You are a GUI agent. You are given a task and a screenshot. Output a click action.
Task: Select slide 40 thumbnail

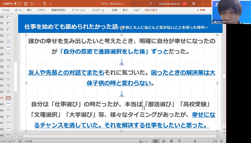tap(8, 79)
